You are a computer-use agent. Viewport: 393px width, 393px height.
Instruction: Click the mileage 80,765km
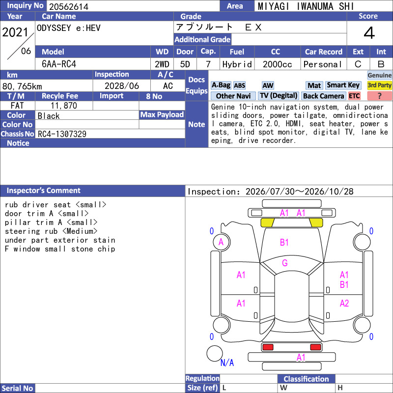click(22, 86)
